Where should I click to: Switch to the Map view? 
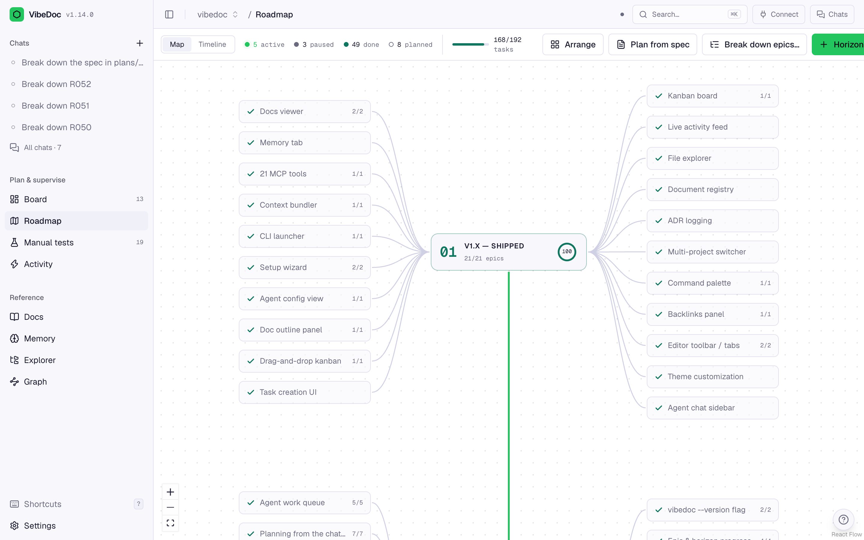point(177,44)
